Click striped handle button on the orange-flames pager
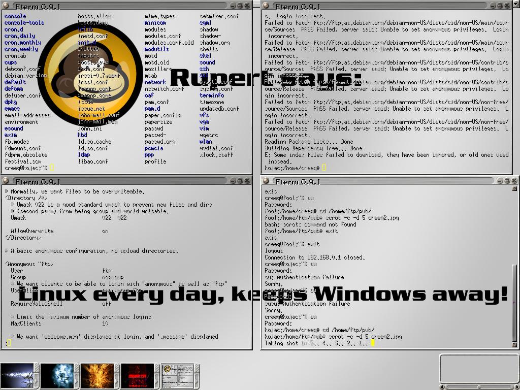Screen dimensions: 520x390 (x=117, y=368)
